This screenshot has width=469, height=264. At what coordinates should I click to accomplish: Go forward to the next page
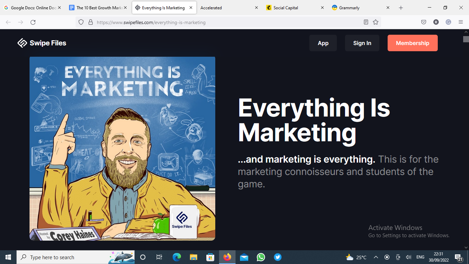point(21,22)
